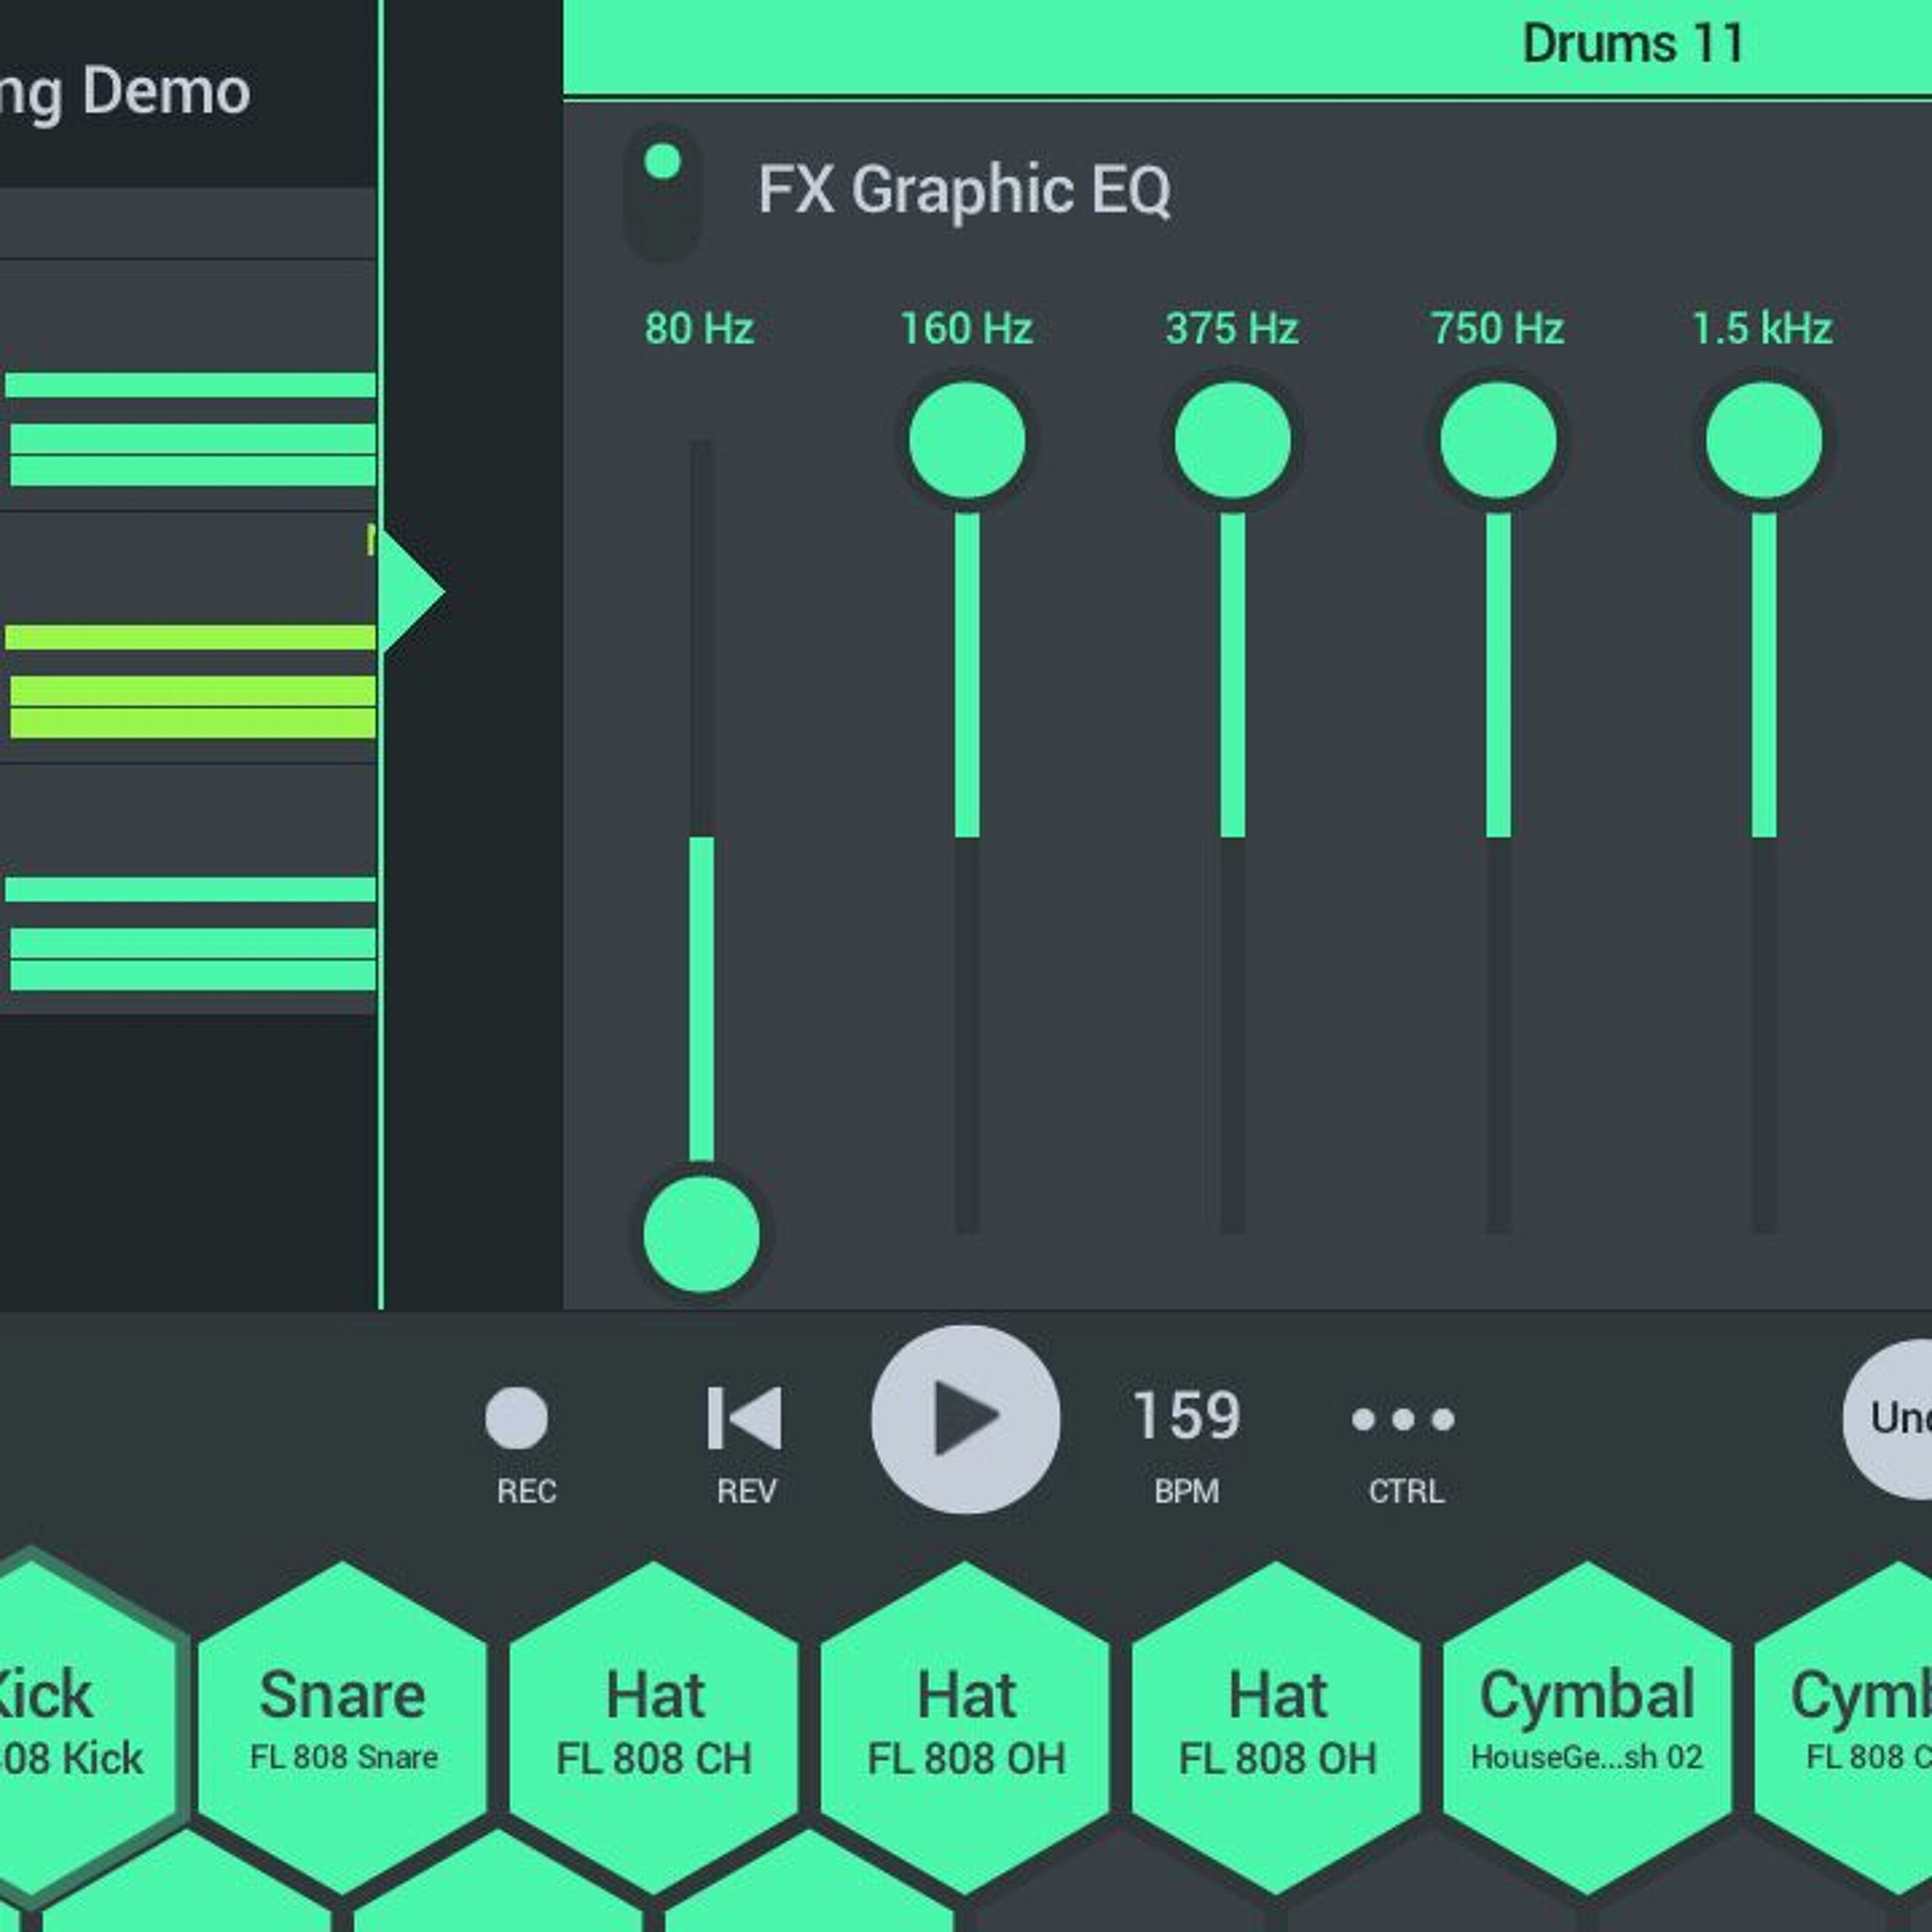Open the CTRL three-dots menu
The image size is (1932, 1932).
point(1403,1420)
